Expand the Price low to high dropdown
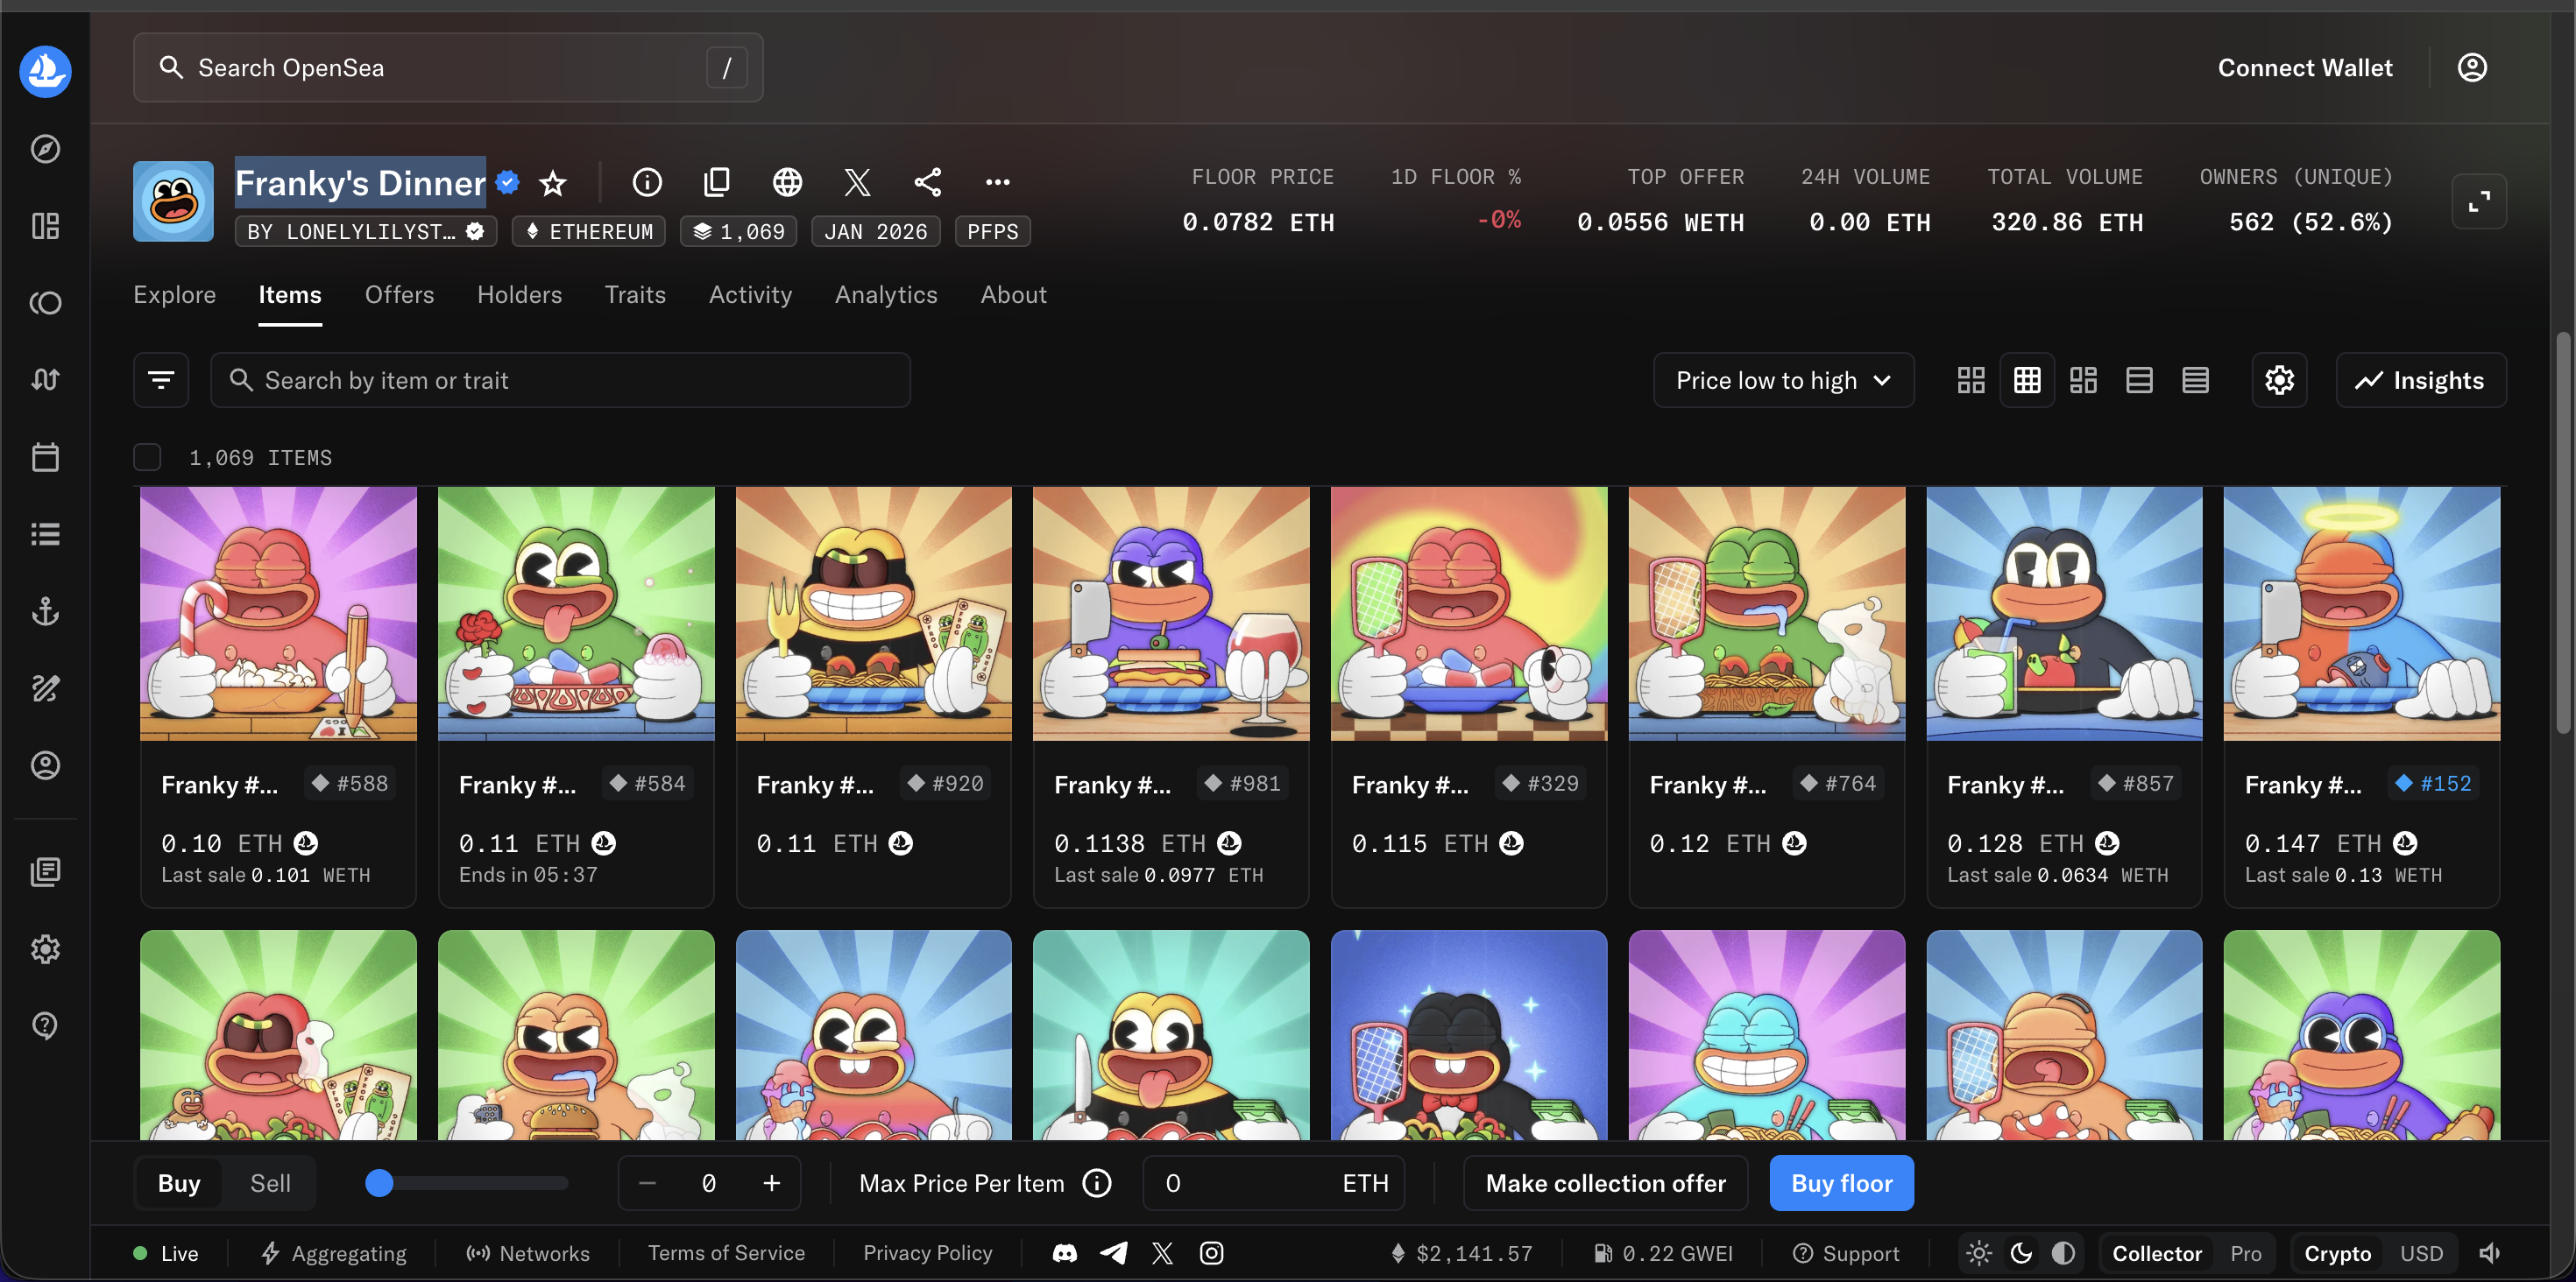This screenshot has width=2576, height=1282. click(1783, 380)
